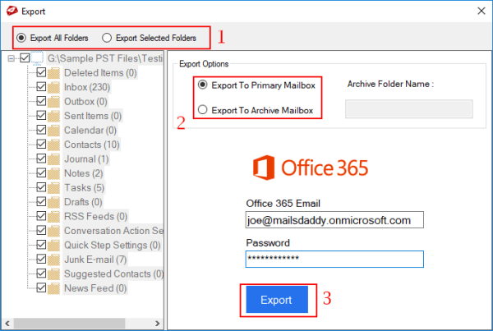Screen dimensions: 493x331
Task: Collapse the root PST folder tree
Action: coord(10,58)
